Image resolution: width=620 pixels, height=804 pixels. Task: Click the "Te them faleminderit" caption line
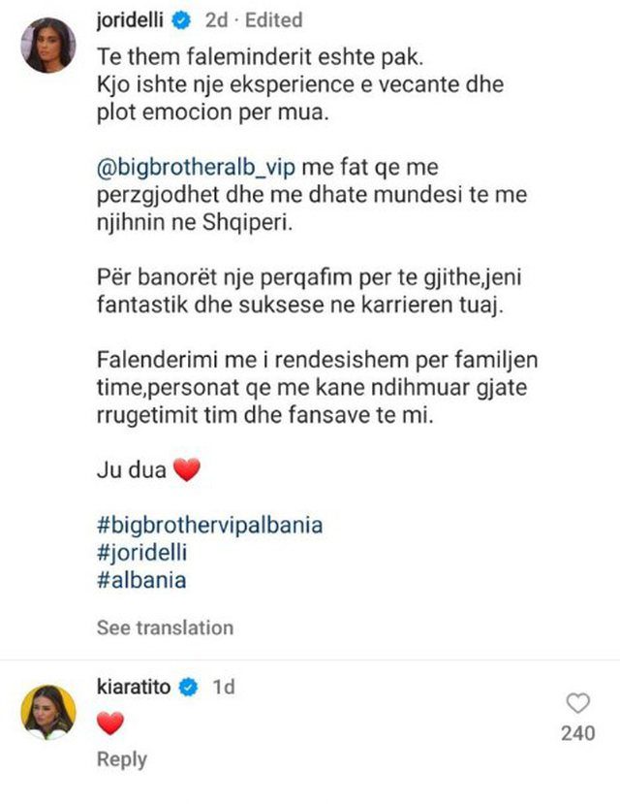click(213, 54)
